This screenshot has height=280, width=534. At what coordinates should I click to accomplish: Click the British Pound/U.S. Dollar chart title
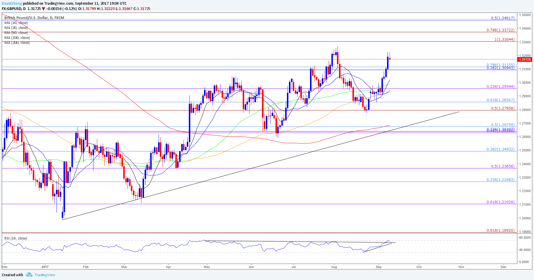pyautogui.click(x=34, y=18)
